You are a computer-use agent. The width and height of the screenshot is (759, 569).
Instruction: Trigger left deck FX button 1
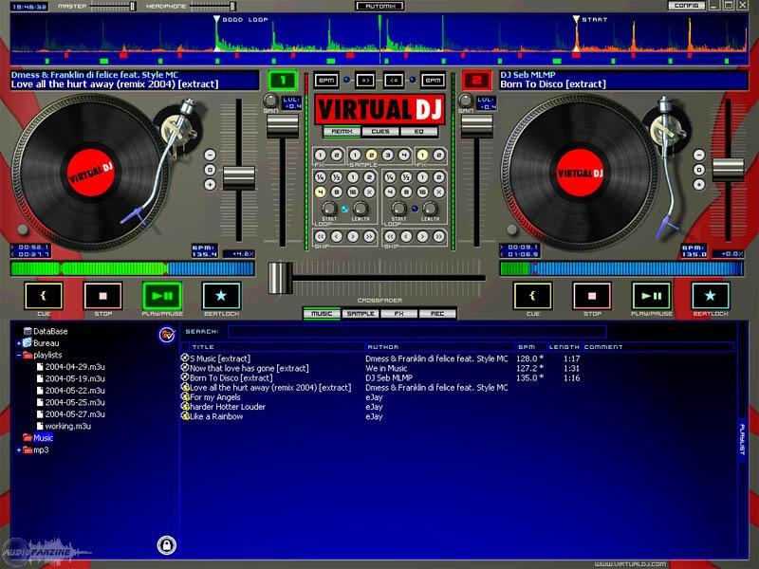tap(320, 155)
